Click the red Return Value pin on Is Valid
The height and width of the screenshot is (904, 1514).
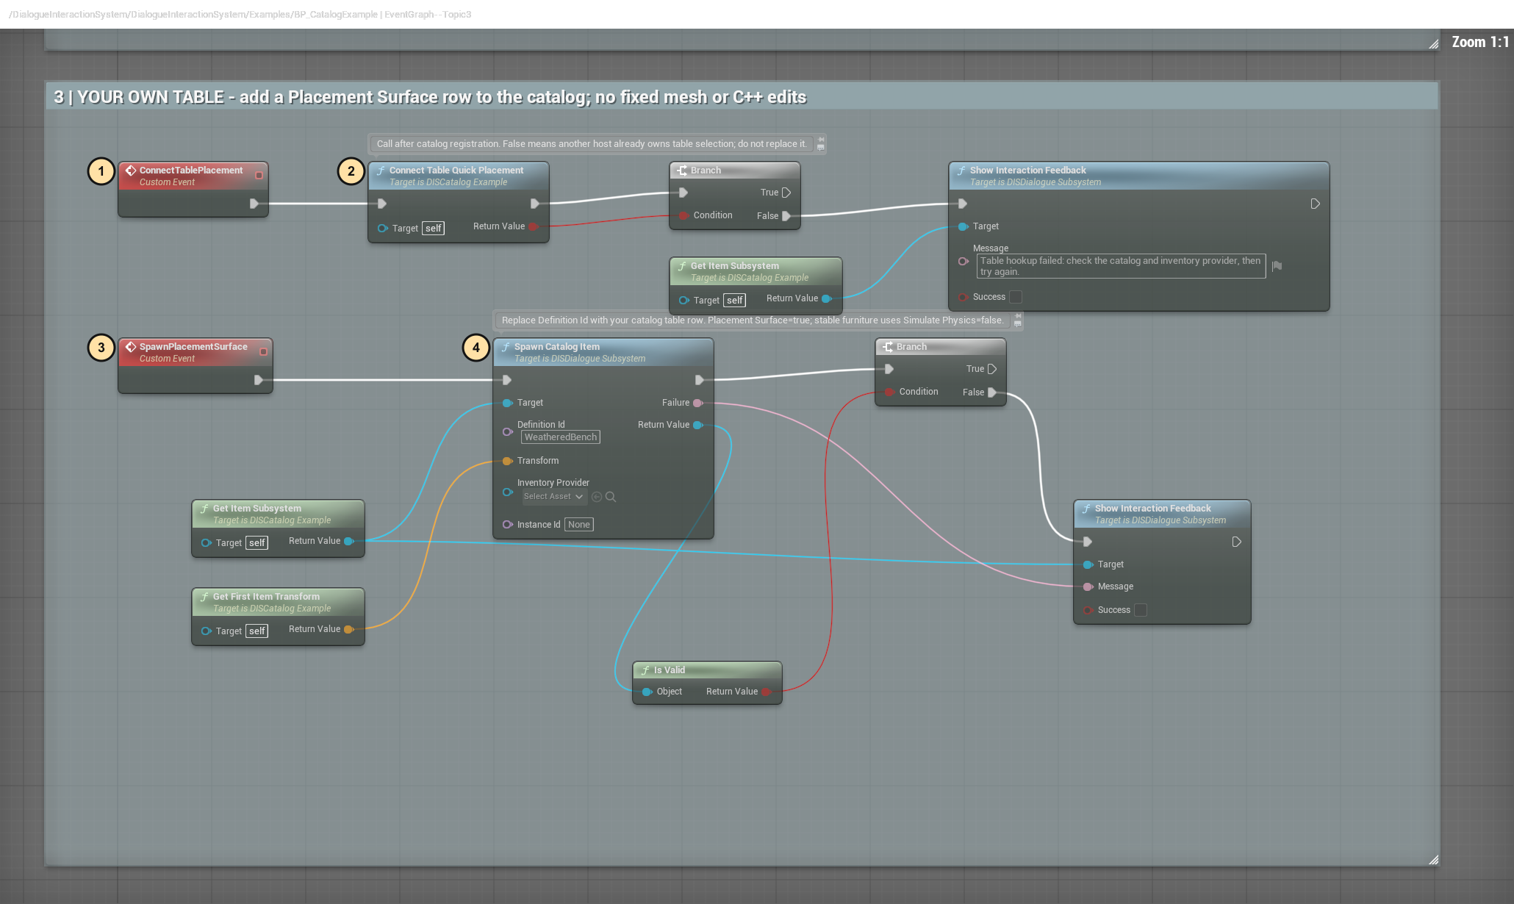point(767,692)
